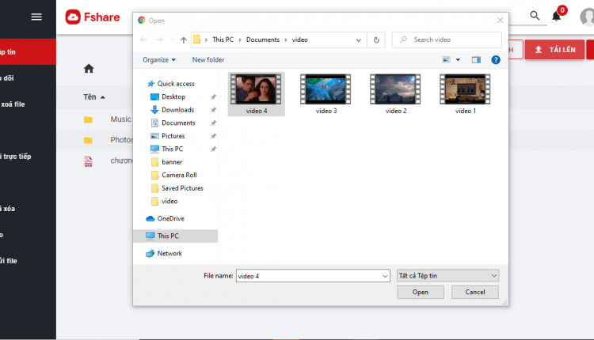This screenshot has height=340, width=594.
Task: Go up one folder level
Action: click(184, 40)
